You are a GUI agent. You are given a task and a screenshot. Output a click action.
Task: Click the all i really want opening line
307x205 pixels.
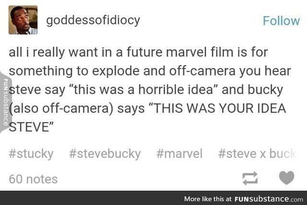click(138, 52)
